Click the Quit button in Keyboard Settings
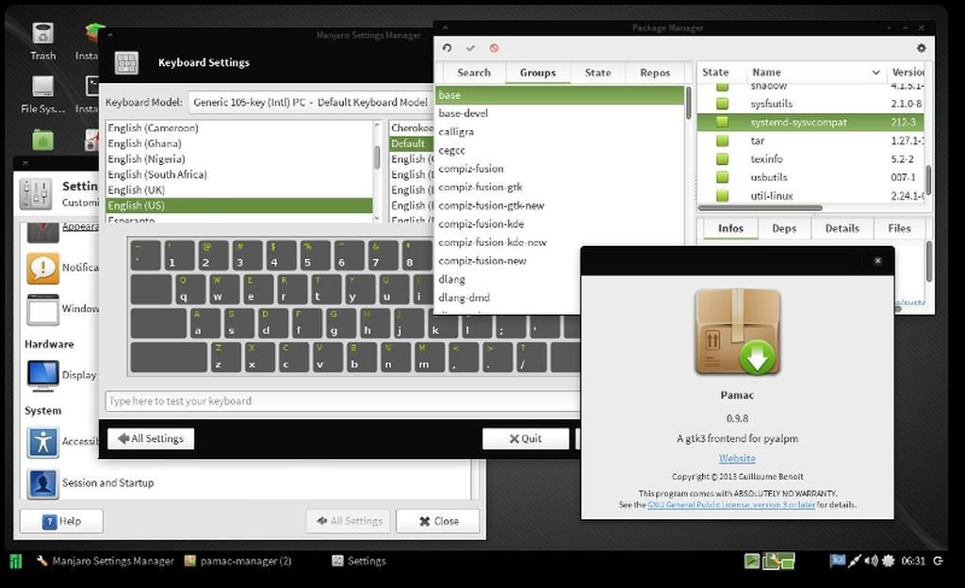 tap(526, 438)
